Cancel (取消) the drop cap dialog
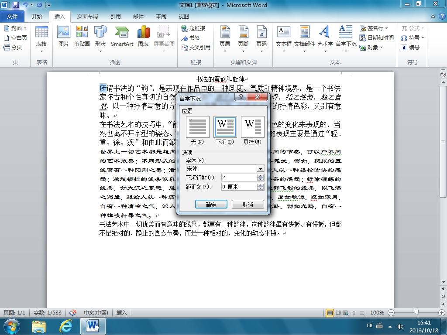Image resolution: width=447 pixels, height=335 pixels. pos(248,204)
